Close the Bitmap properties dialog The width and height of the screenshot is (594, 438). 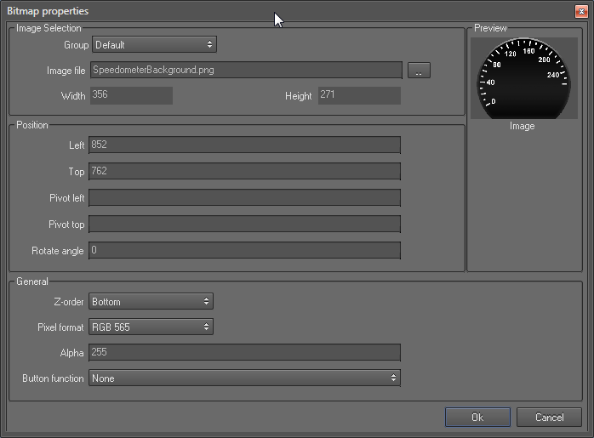click(x=580, y=11)
